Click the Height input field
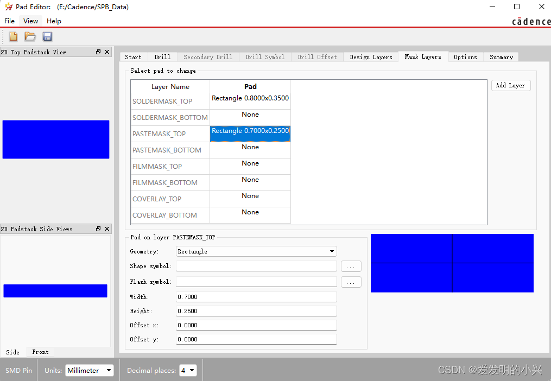The height and width of the screenshot is (381, 551). 256,311
